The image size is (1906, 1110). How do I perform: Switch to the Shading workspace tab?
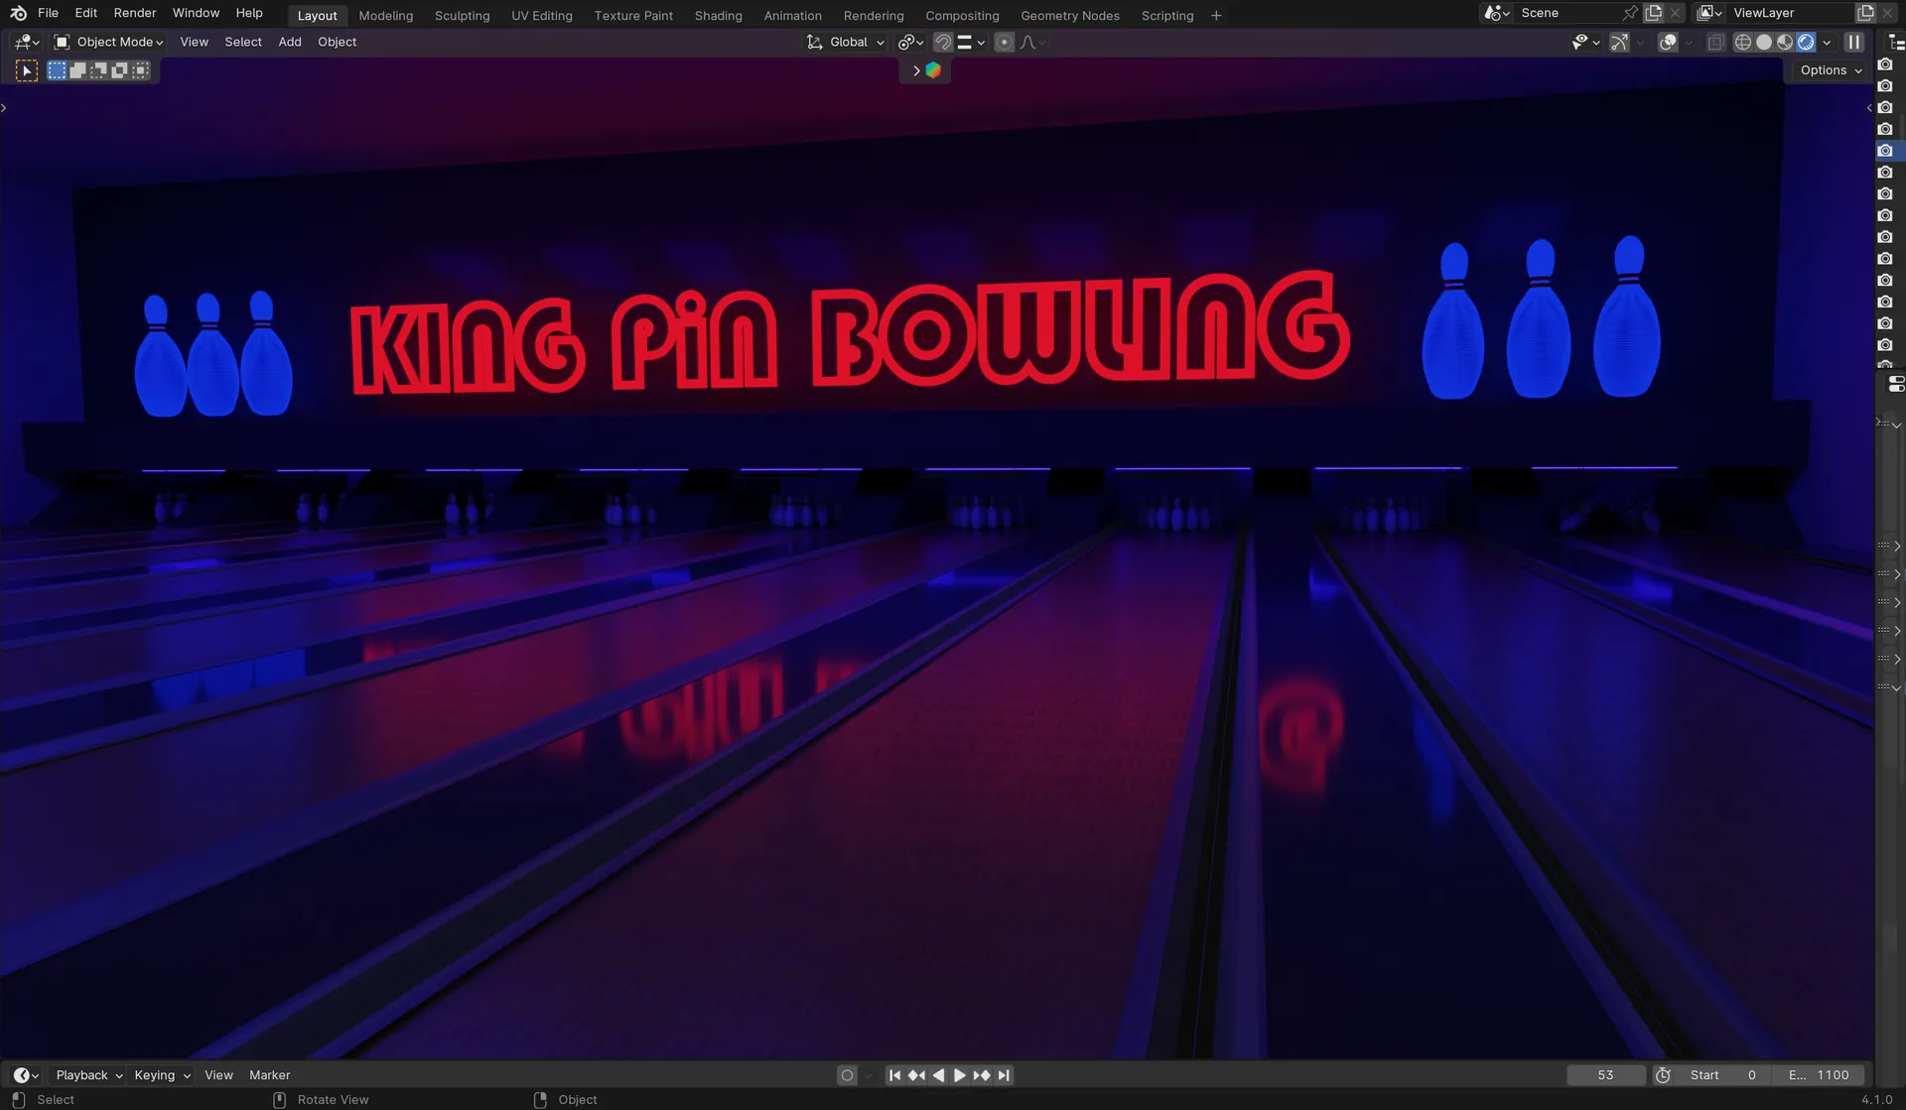(718, 15)
